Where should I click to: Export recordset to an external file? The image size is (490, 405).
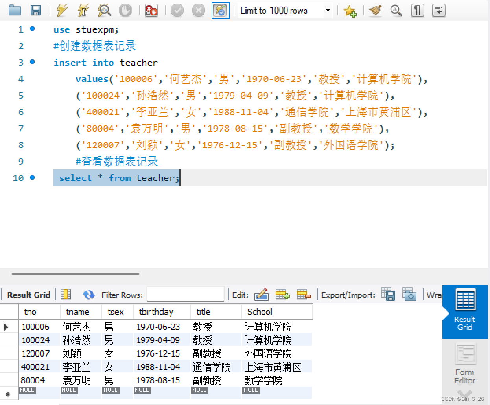pyautogui.click(x=388, y=295)
